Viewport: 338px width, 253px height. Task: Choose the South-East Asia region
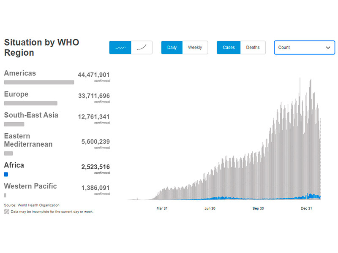31,115
